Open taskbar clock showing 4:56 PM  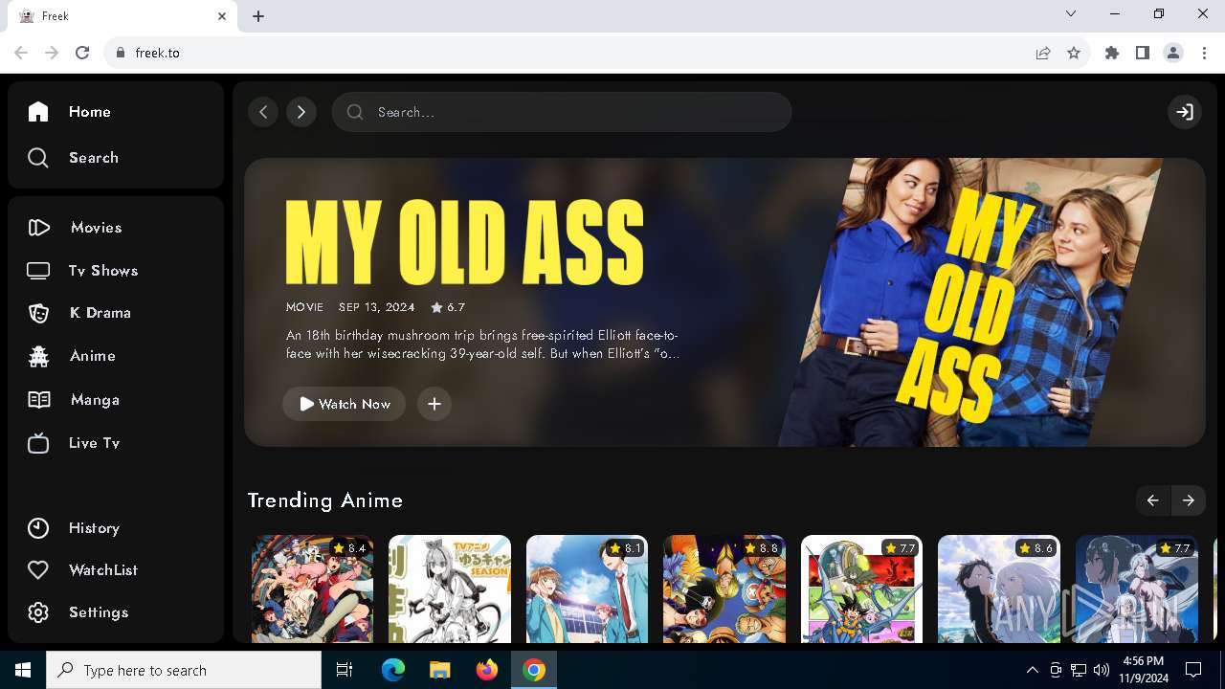(x=1143, y=670)
